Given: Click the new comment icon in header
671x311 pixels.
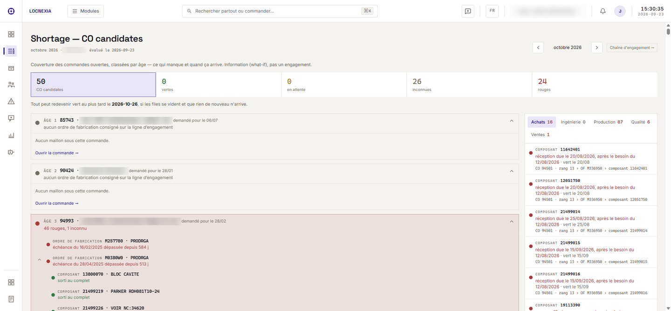Looking at the screenshot, I should tap(468, 11).
